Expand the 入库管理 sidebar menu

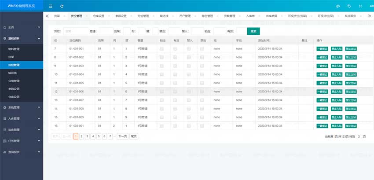pos(22,119)
